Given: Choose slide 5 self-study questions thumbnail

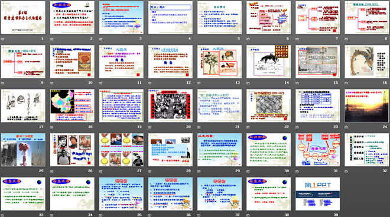Looking at the screenshot, I should [x=220, y=18].
